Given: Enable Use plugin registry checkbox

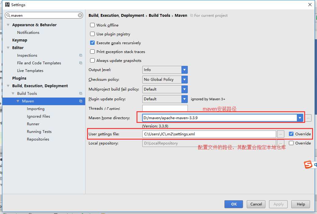Looking at the screenshot, I should click(93, 34).
